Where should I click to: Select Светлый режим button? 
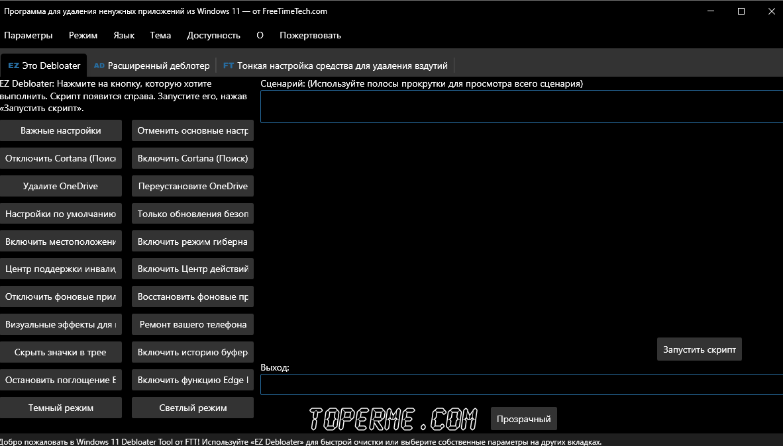tap(193, 408)
